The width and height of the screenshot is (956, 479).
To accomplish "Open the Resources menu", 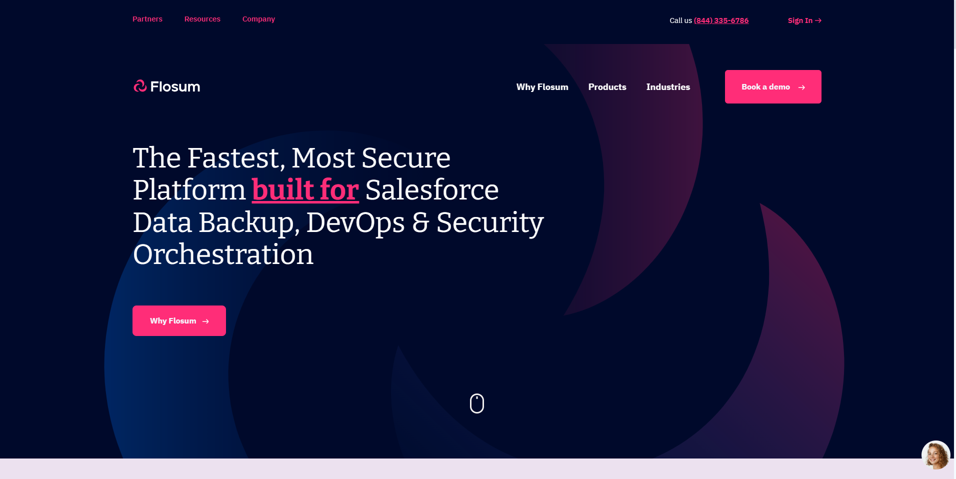I will 202,19.
